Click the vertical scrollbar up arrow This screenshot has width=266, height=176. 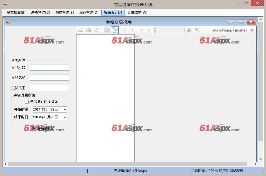260,19
